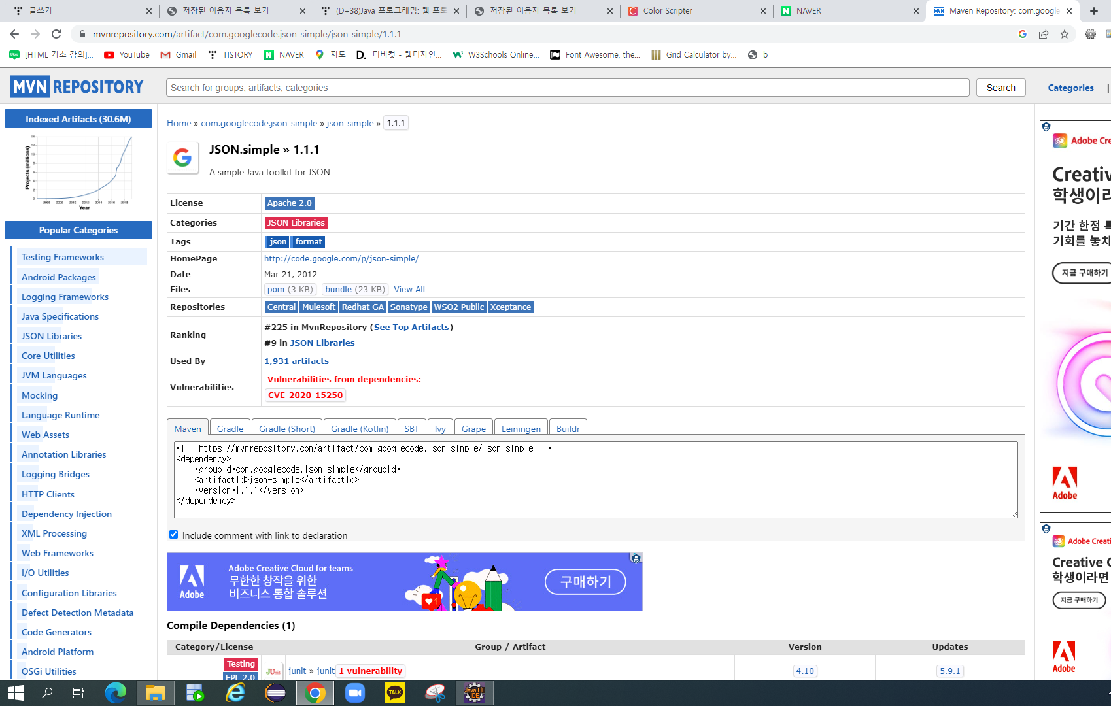Open the Categories link in header
This screenshot has width=1111, height=706.
click(1070, 88)
